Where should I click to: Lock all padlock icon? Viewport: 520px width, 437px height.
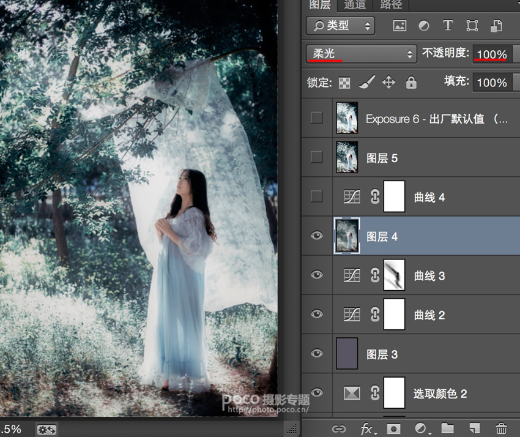pyautogui.click(x=411, y=82)
